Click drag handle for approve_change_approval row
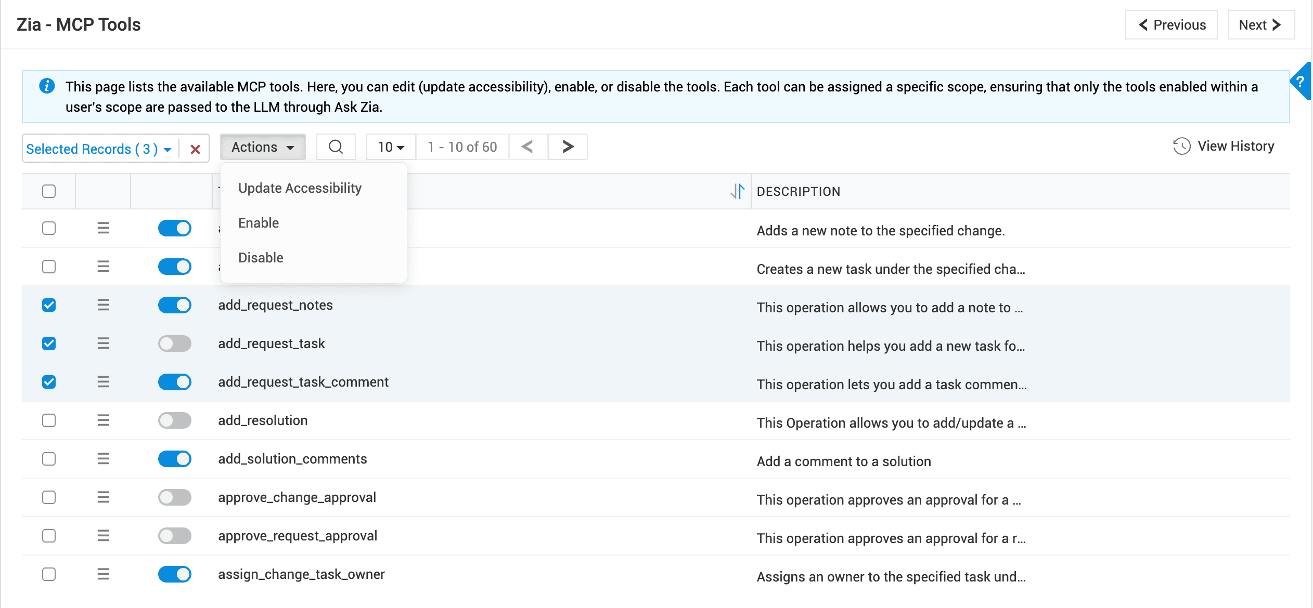 104,497
